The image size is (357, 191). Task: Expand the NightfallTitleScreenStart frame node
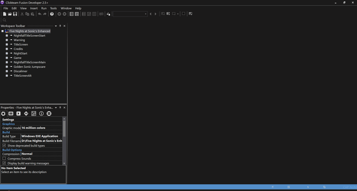tap(7, 36)
